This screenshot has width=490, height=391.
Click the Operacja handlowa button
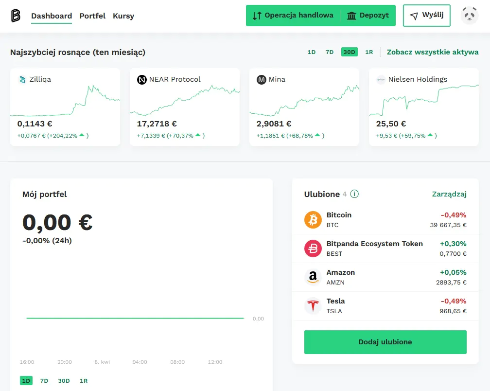pos(293,16)
